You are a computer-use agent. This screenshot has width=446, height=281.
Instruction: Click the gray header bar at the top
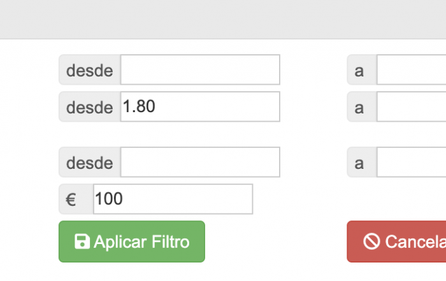click(223, 19)
